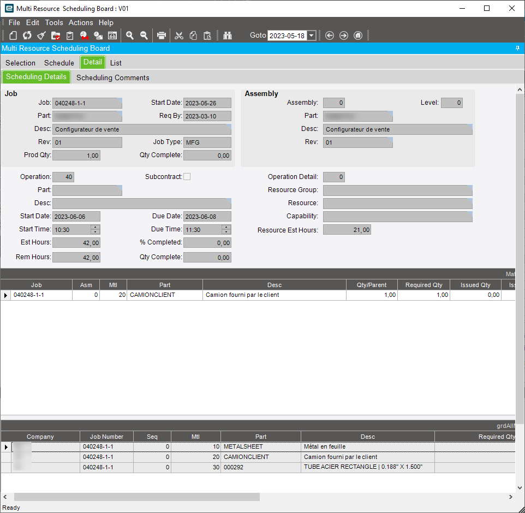Click the clock with card icon
Image resolution: width=525 pixels, height=513 pixels.
pos(98,35)
